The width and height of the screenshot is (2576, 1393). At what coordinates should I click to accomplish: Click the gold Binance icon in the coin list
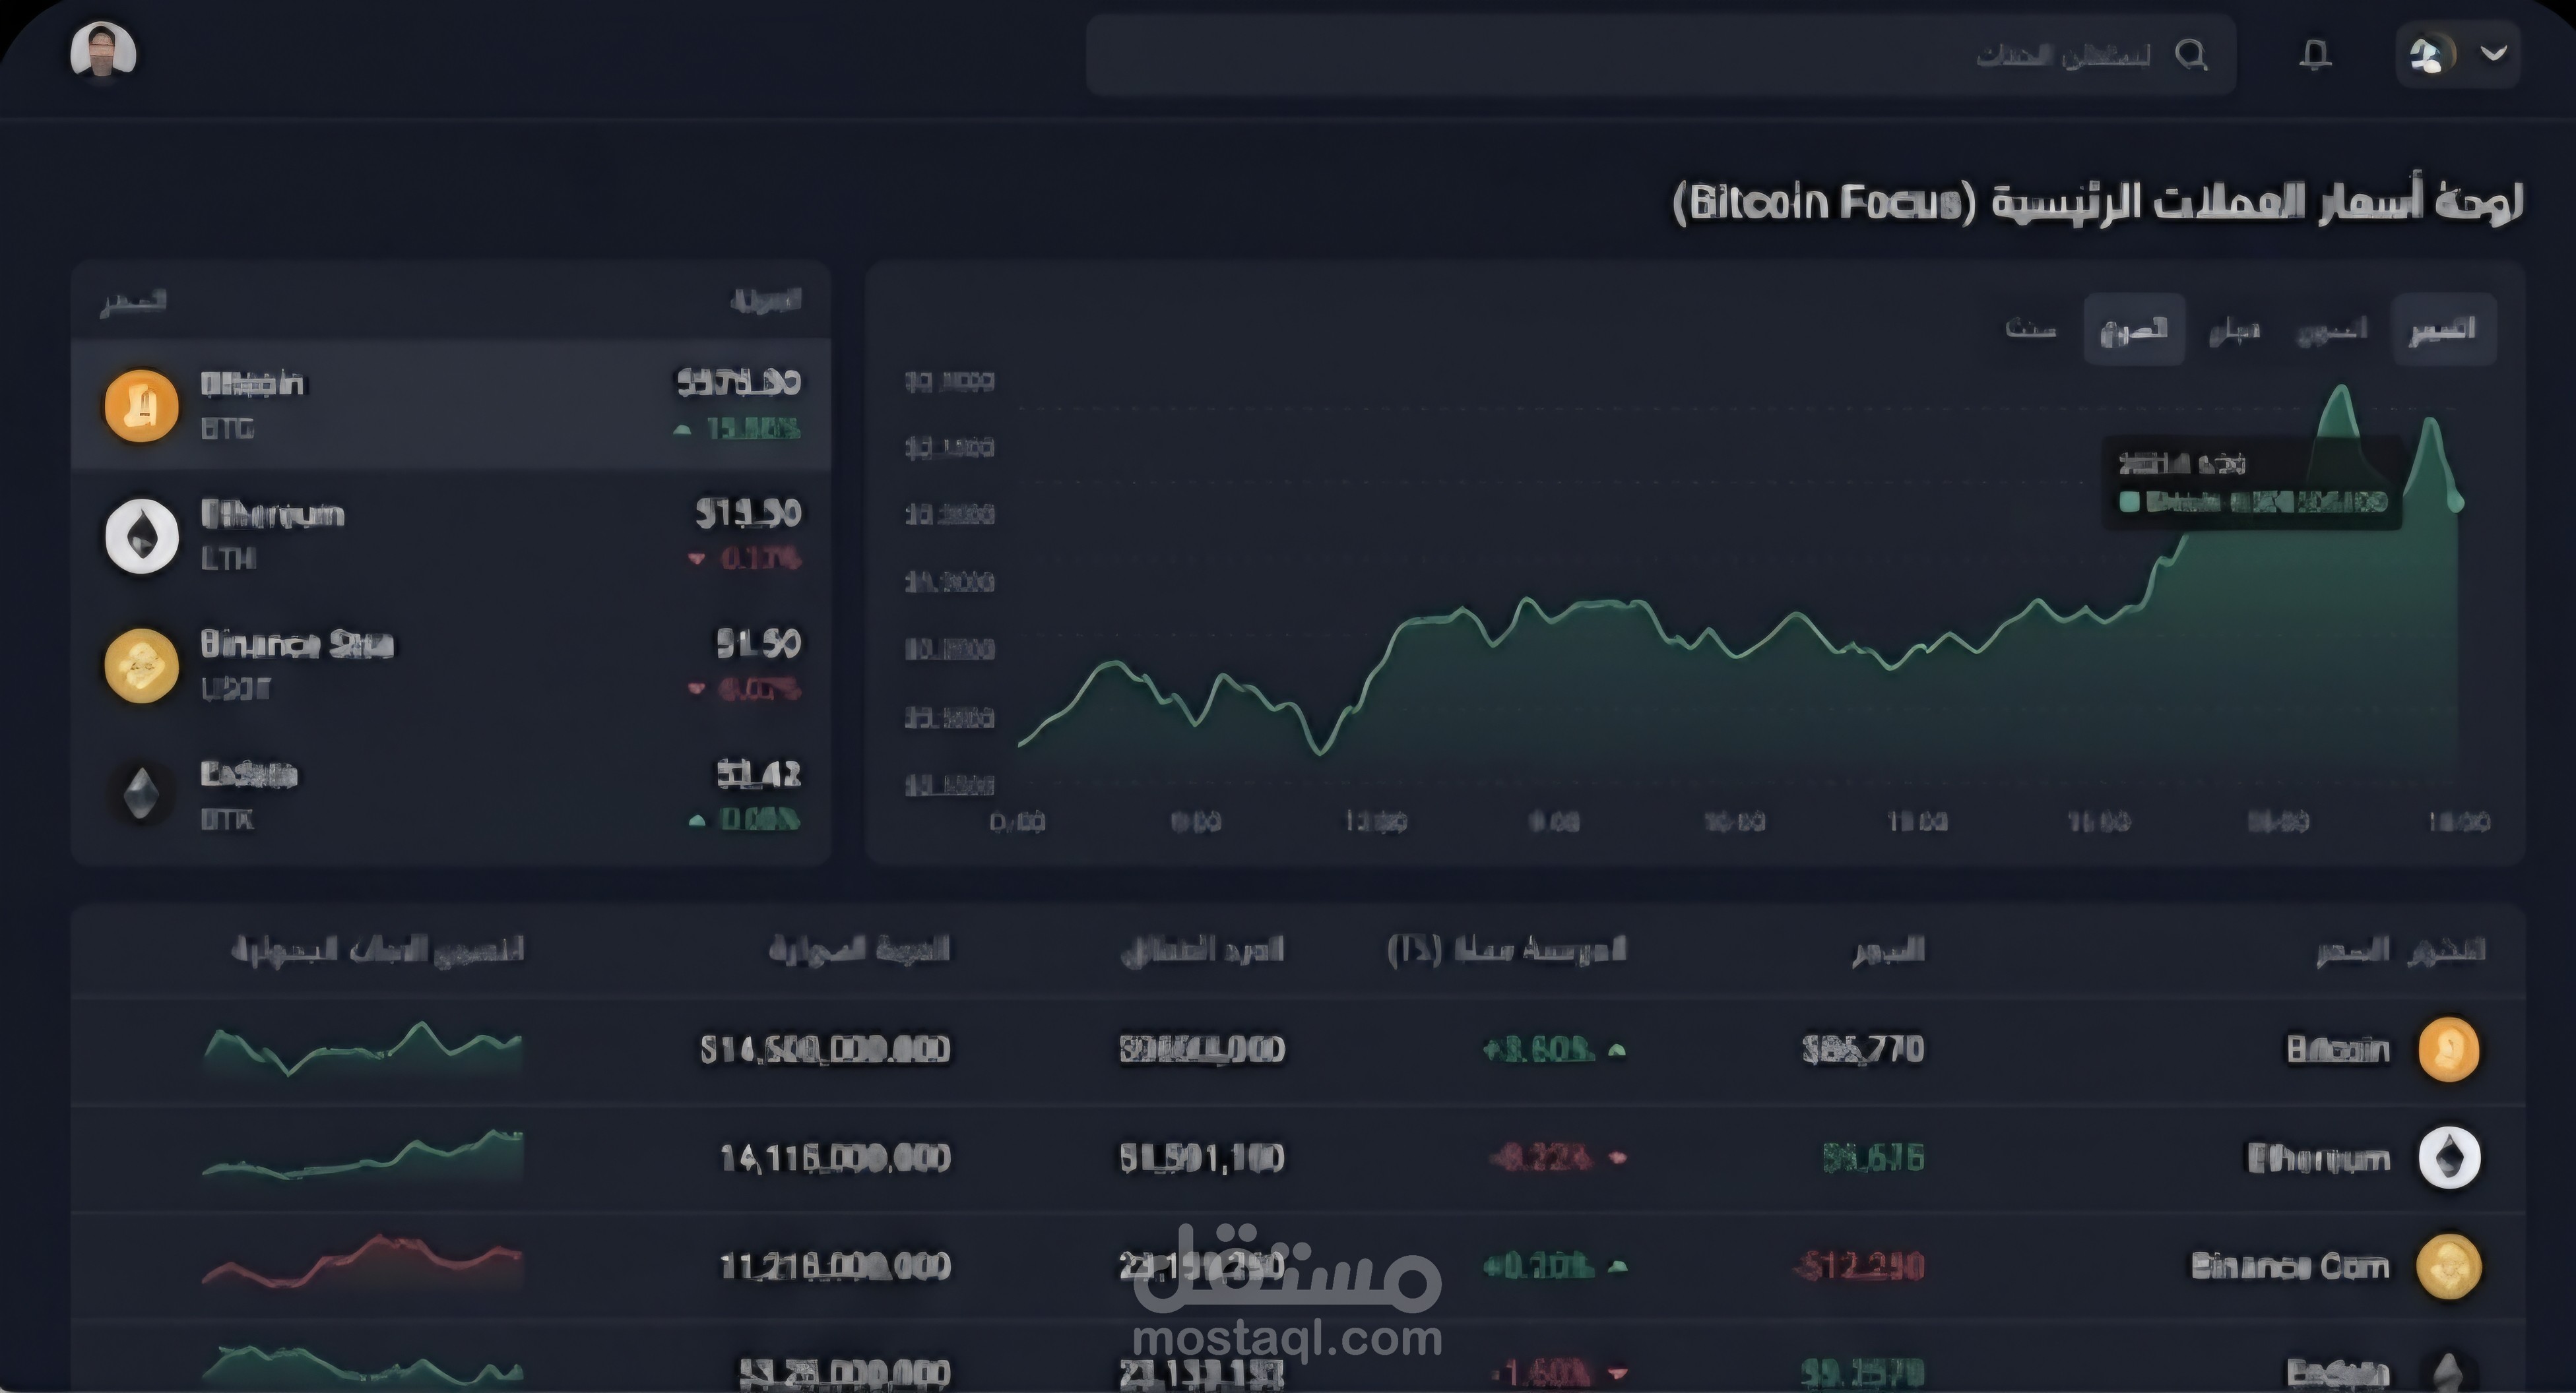141,666
